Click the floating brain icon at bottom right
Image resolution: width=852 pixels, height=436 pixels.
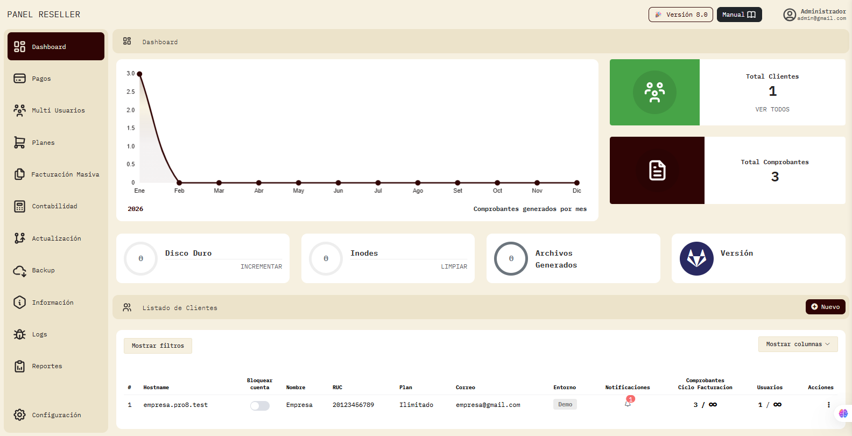[x=843, y=413]
